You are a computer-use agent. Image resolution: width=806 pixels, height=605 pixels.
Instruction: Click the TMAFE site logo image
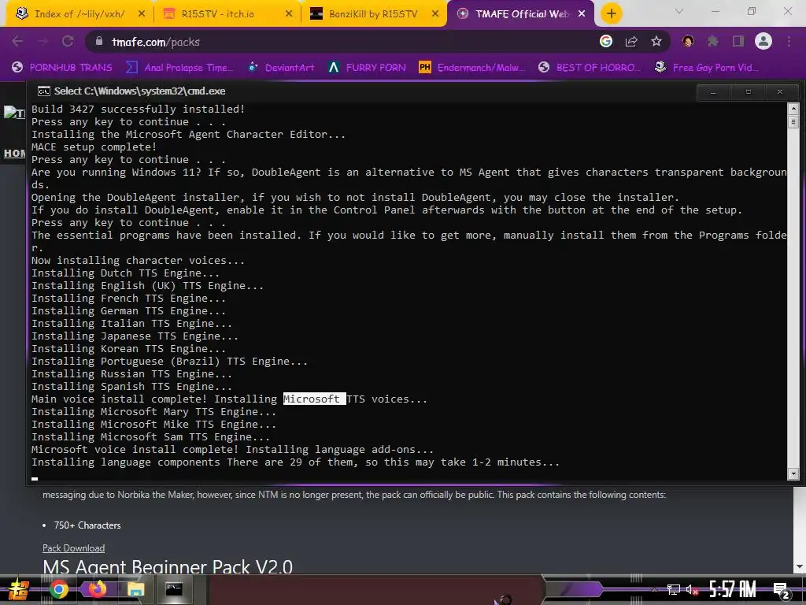[14, 113]
